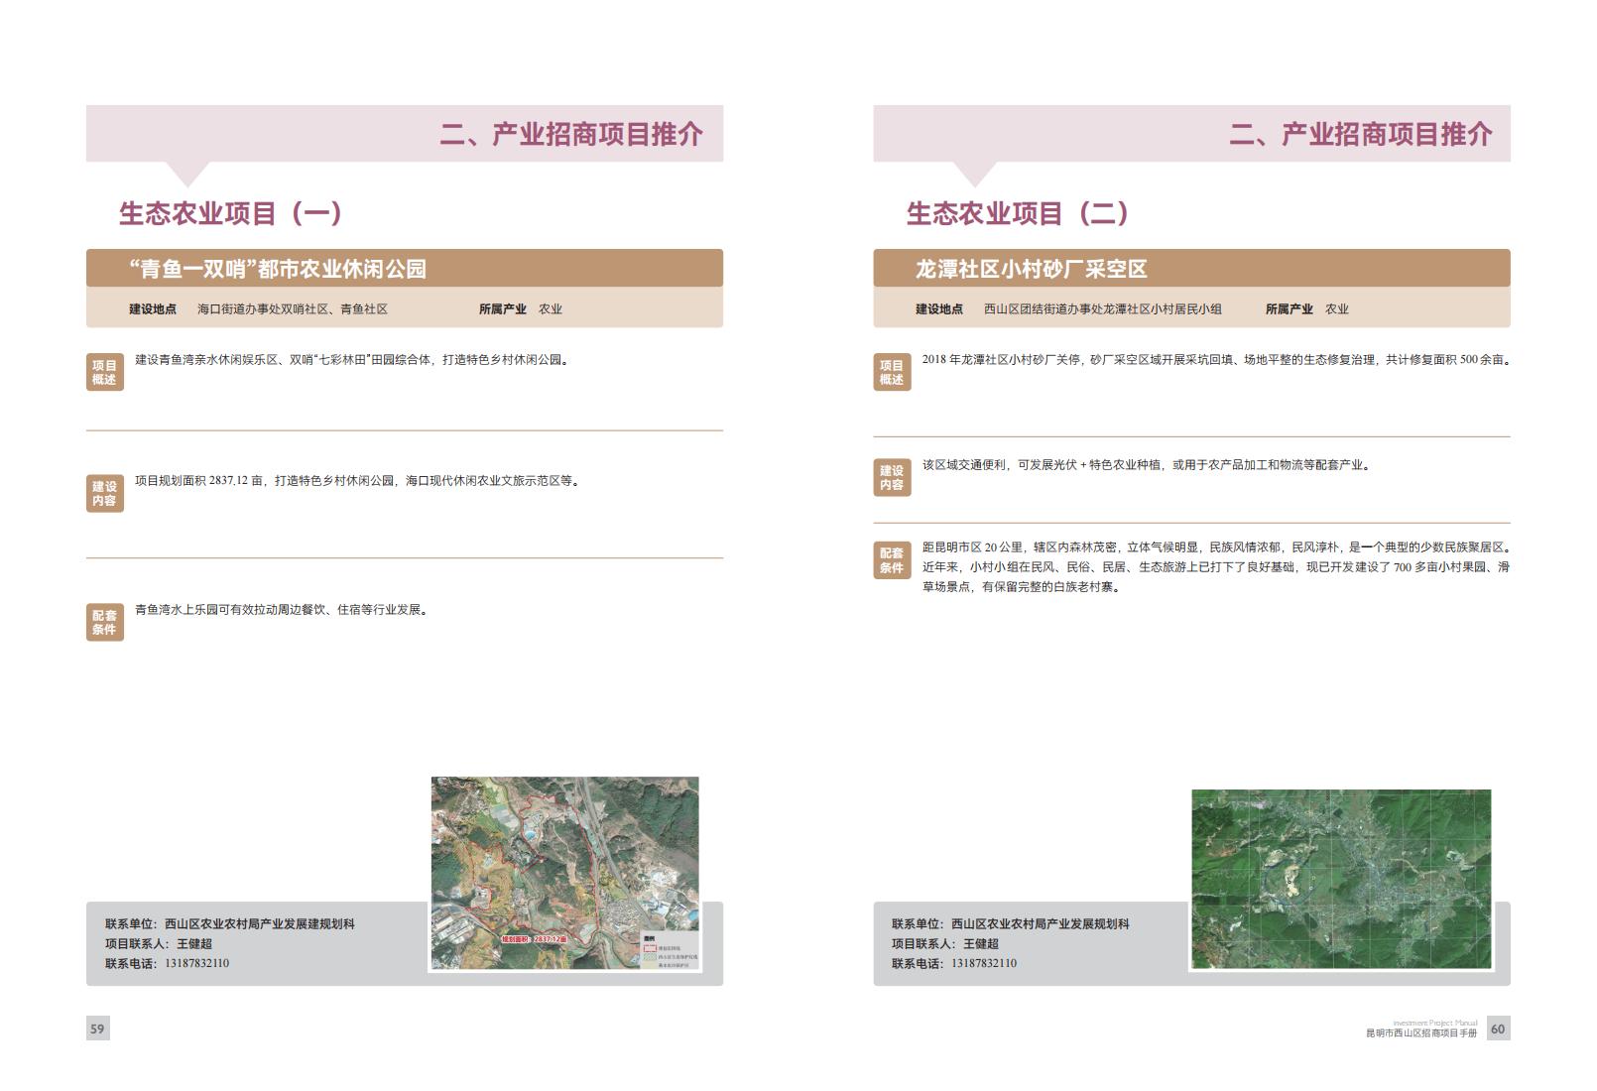Select the line starting 距昆明市区 20 公里
The image size is (1597, 1091).
click(1216, 547)
